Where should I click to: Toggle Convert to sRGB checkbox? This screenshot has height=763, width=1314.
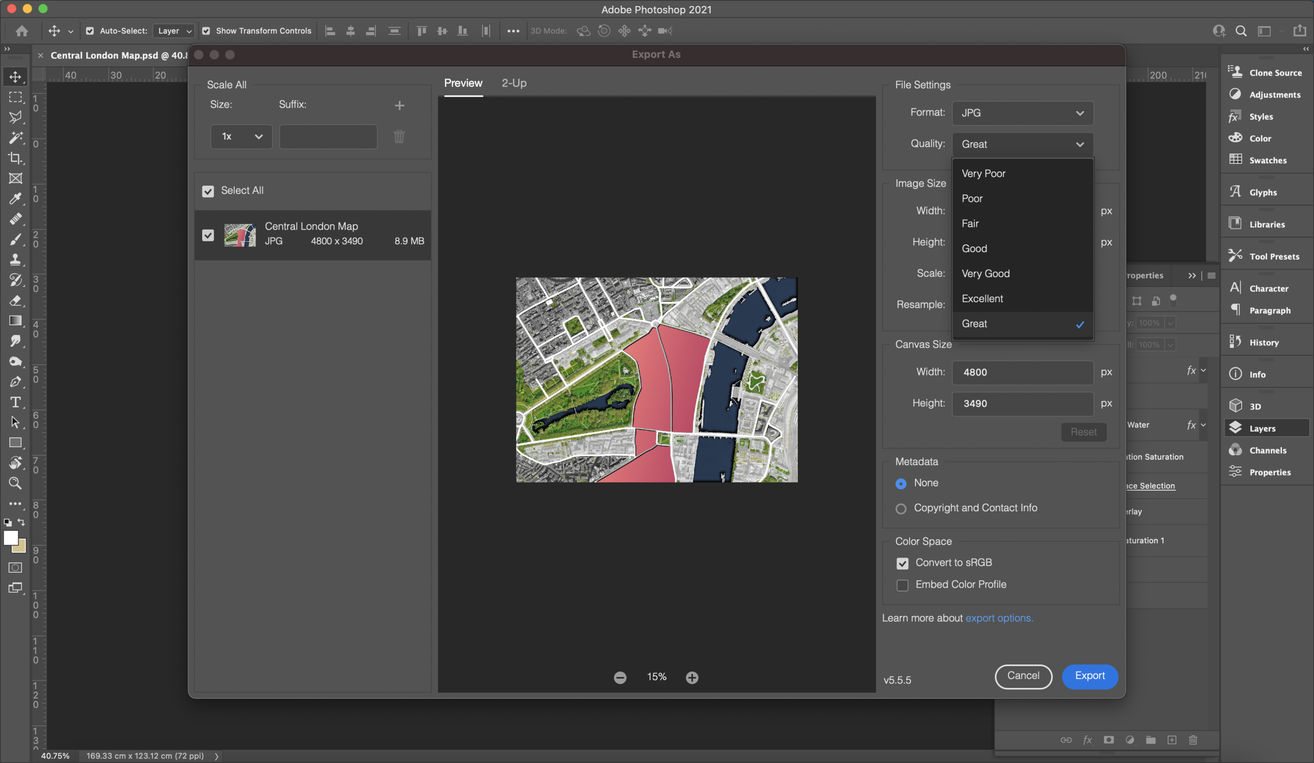point(902,563)
